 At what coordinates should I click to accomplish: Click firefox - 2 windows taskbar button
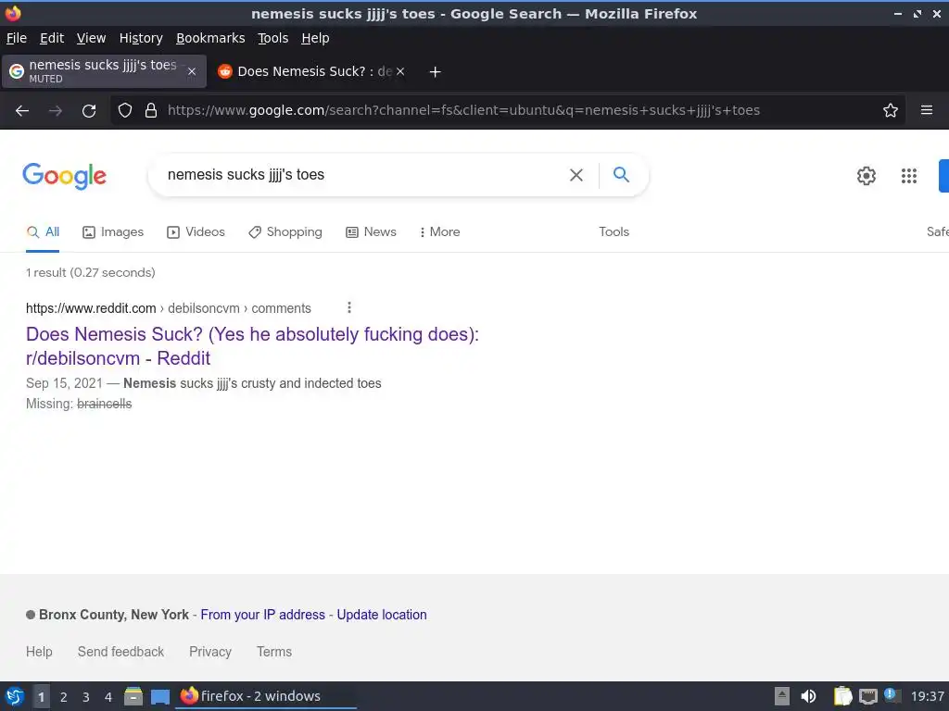coord(266,696)
